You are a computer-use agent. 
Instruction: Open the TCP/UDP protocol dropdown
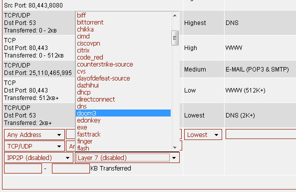34,146
